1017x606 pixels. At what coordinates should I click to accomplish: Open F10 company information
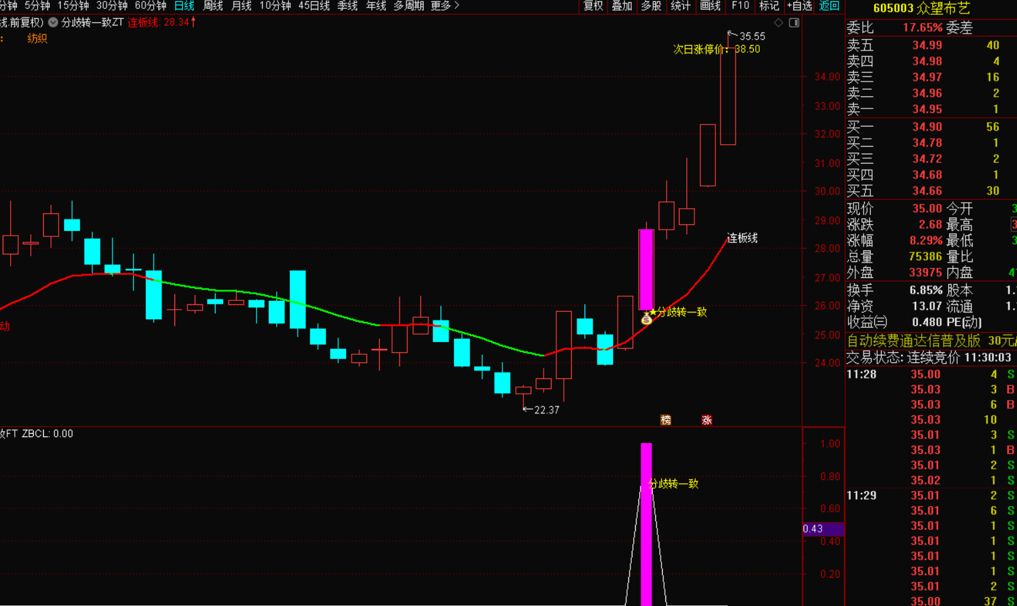click(740, 6)
